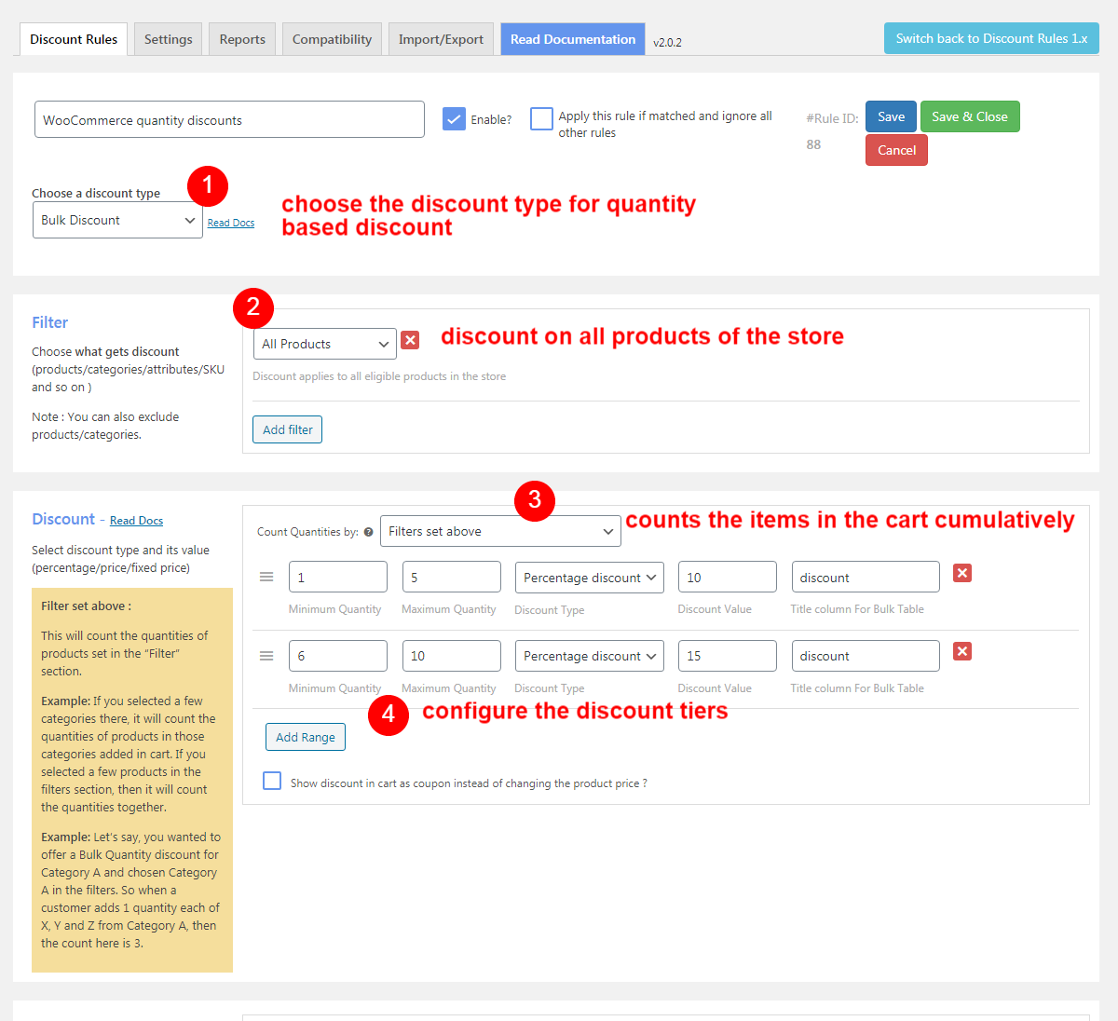Remove the All Products filter with the X icon
Screen dimensions: 1118x1021
coord(410,340)
